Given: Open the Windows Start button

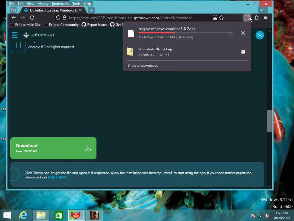Looking at the screenshot, I should point(7,215).
